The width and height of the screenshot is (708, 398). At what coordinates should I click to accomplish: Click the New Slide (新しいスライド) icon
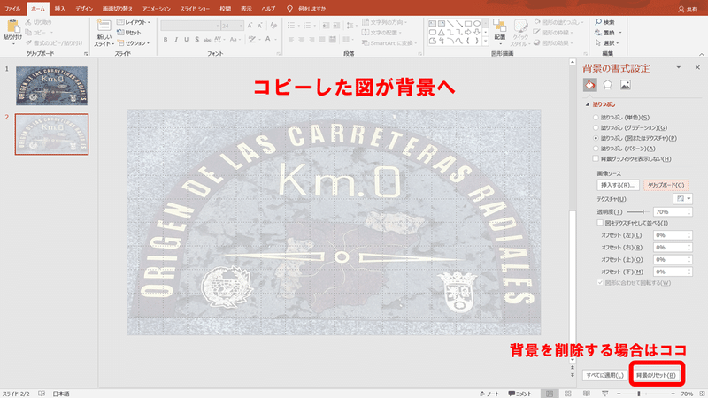pos(104,27)
